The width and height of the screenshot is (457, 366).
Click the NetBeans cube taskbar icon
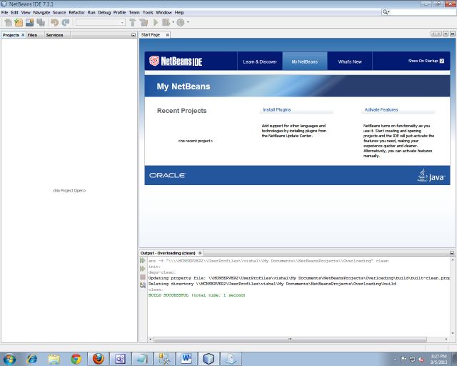(x=209, y=359)
